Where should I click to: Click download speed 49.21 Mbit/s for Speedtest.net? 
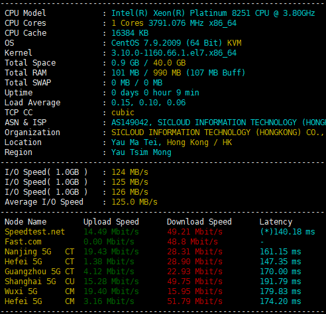point(195,232)
